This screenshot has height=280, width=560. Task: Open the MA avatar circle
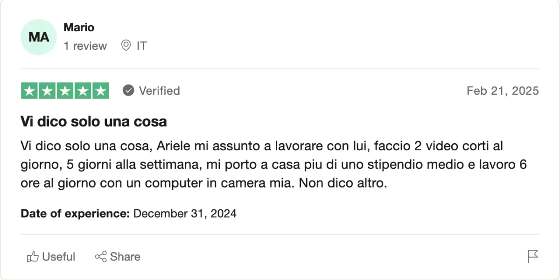39,37
